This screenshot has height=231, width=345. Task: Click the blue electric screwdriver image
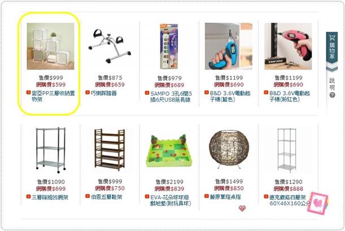pyautogui.click(x=228, y=46)
